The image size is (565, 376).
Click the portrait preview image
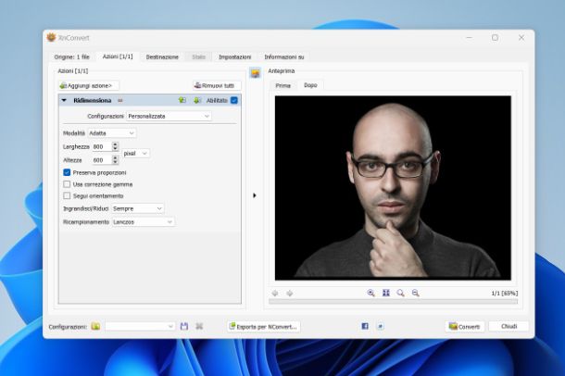(393, 188)
